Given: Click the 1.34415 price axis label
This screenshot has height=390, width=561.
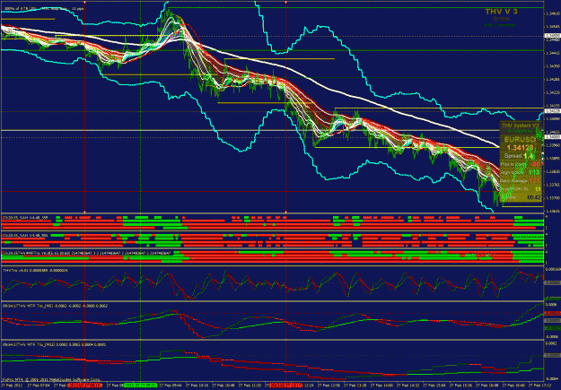Looking at the screenshot, I should pyautogui.click(x=553, y=53).
